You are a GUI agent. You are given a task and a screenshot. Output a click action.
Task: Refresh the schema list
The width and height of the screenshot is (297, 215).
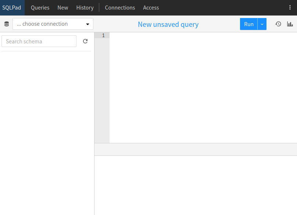pyautogui.click(x=85, y=42)
